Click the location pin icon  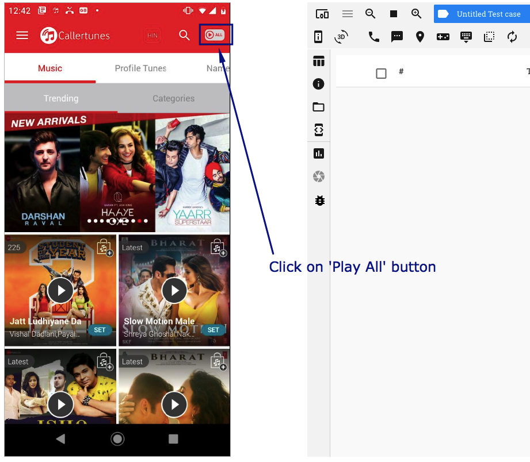[420, 37]
